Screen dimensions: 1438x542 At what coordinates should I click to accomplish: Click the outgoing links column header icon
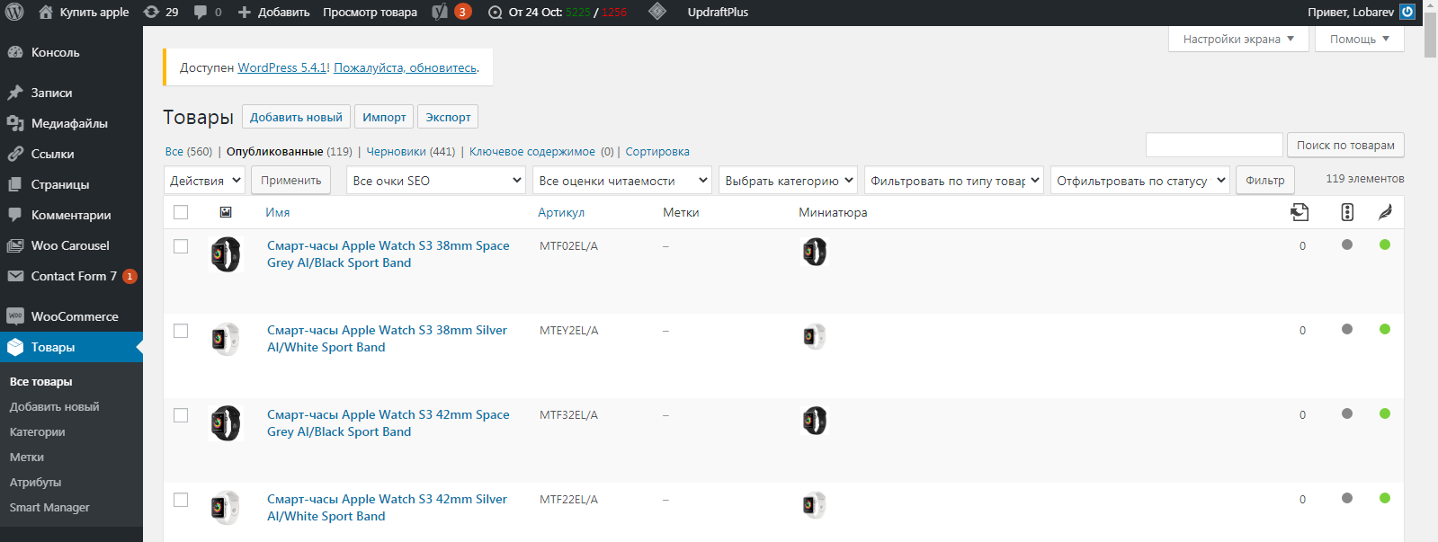pos(1300,212)
